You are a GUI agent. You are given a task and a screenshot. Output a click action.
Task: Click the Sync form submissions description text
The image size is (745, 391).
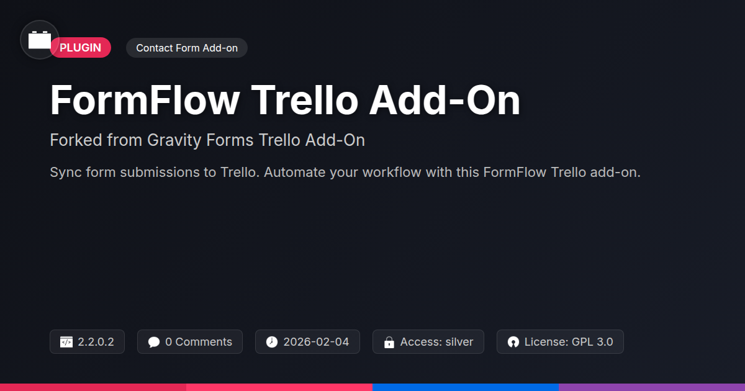pos(345,172)
